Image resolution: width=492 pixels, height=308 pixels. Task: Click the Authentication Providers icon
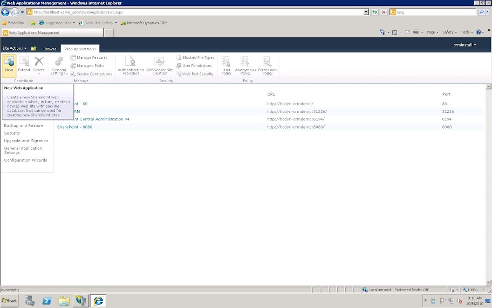pyautogui.click(x=131, y=65)
